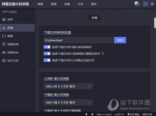Open the 网盘 top menu tab
Viewport: 156px width, 116px height.
(40, 4)
